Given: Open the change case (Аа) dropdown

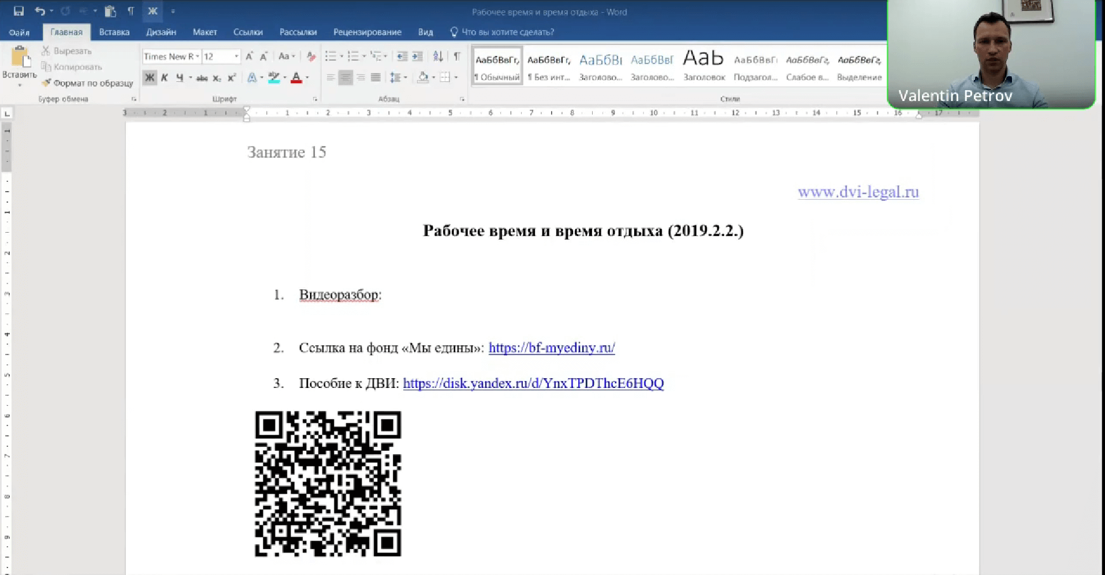Looking at the screenshot, I should [x=287, y=57].
